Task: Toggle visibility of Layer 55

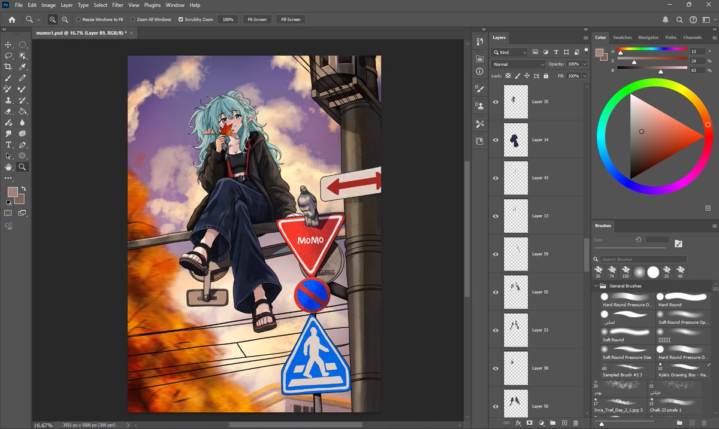Action: pyautogui.click(x=496, y=292)
